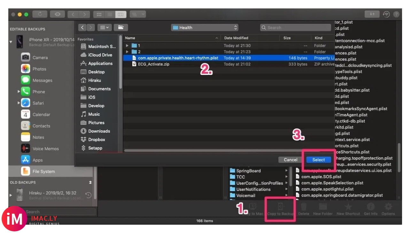
Task: Collapse the iPhone XR backup disclosure triangle
Action: click(12, 42)
